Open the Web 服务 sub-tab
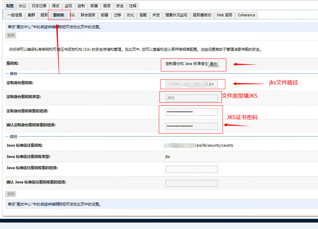Viewport: 318px width, 229px height. click(225, 15)
